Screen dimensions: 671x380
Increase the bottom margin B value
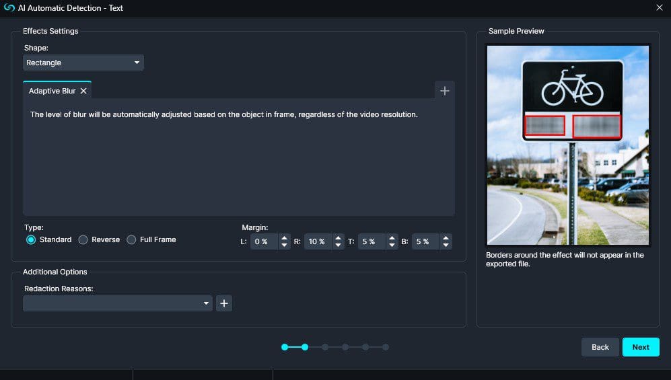click(446, 237)
